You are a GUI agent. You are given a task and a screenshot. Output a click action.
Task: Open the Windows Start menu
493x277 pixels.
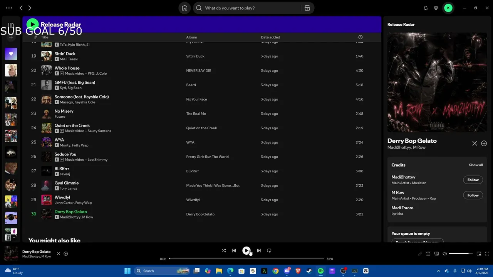tap(127, 271)
